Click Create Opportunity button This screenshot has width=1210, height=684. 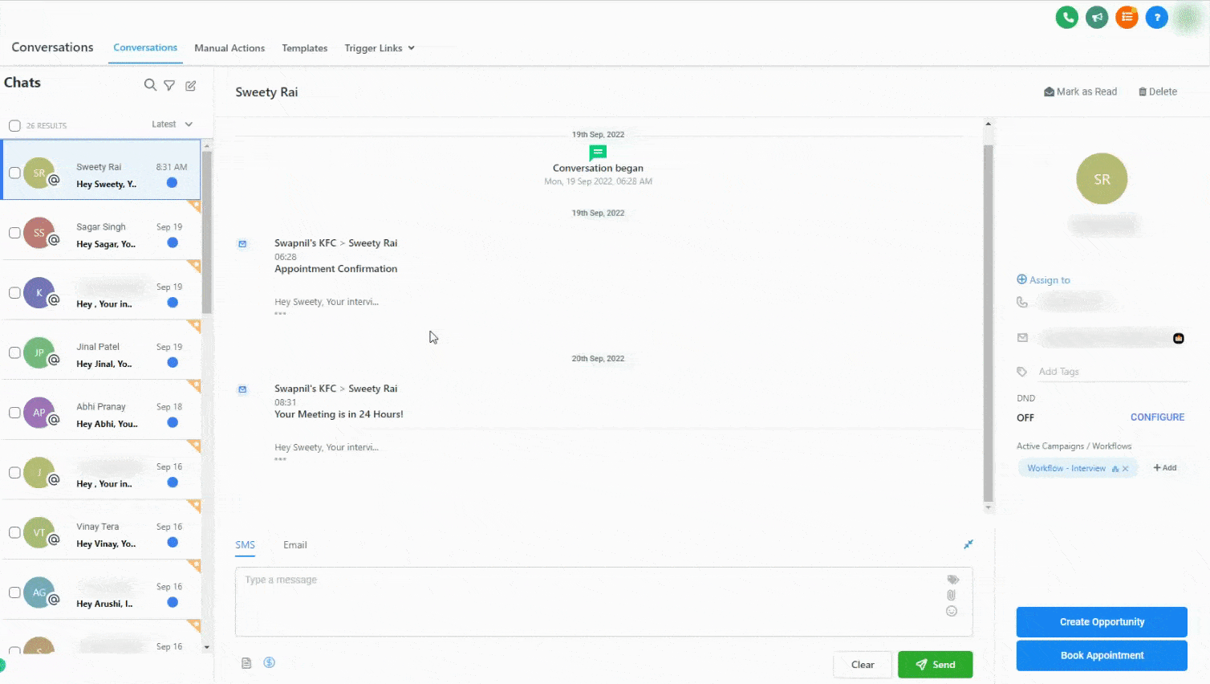pos(1102,622)
